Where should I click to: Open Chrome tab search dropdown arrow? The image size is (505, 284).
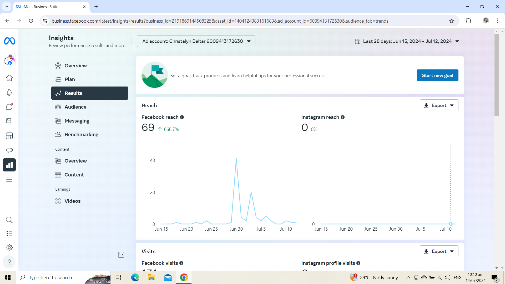(7, 7)
